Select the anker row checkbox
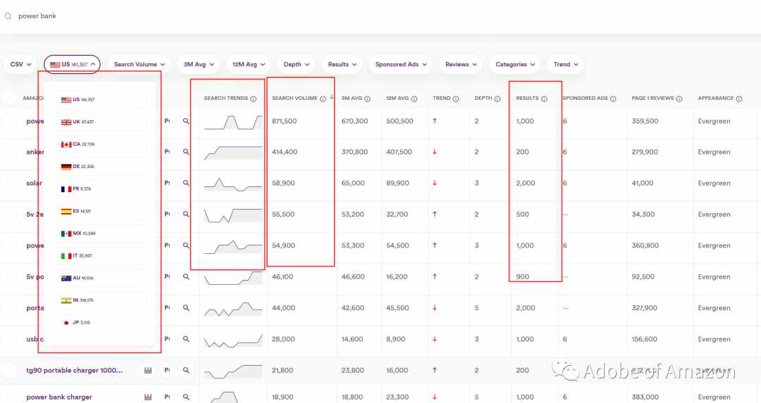The height and width of the screenshot is (403, 761). pos(8,152)
